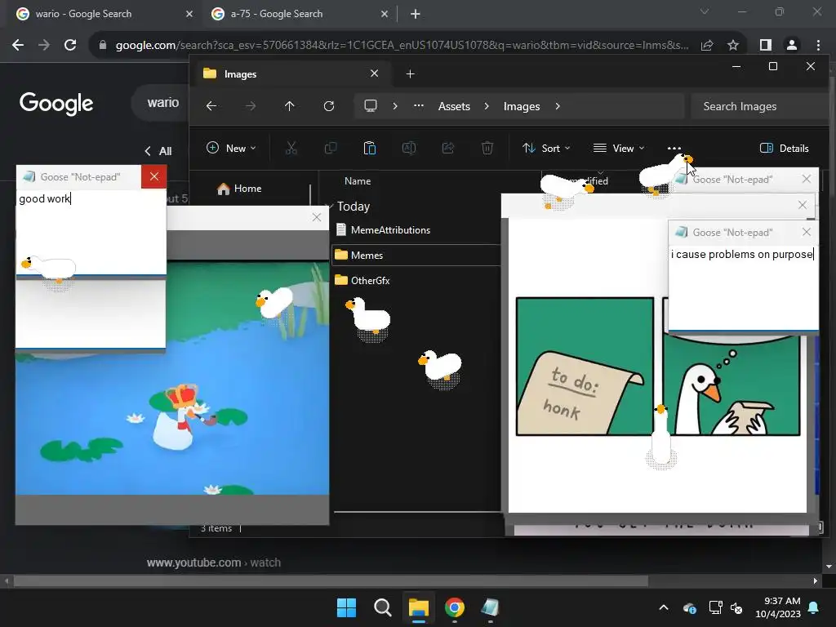Refresh the File Explorer Images folder

click(329, 106)
